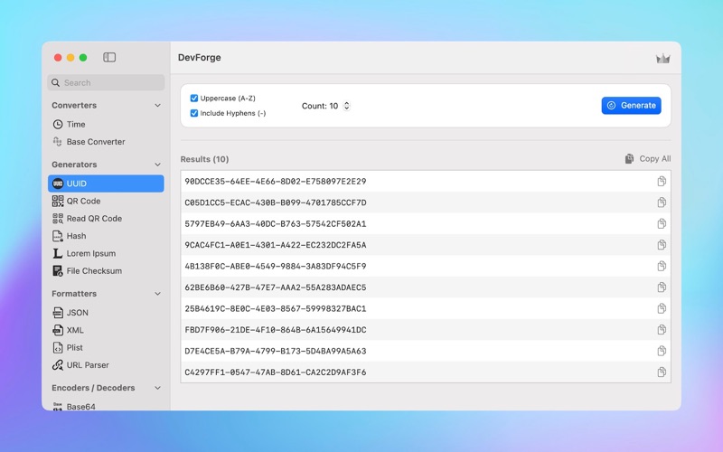723x452 pixels.
Task: Click the crown premium icon
Action: pyautogui.click(x=662, y=59)
